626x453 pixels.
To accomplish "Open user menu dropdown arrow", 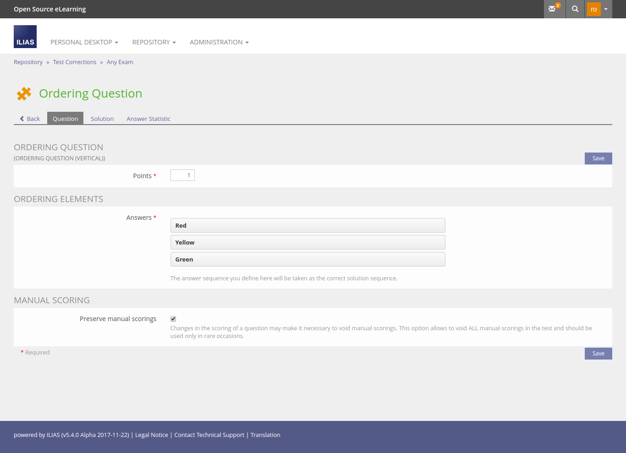I will tap(606, 9).
